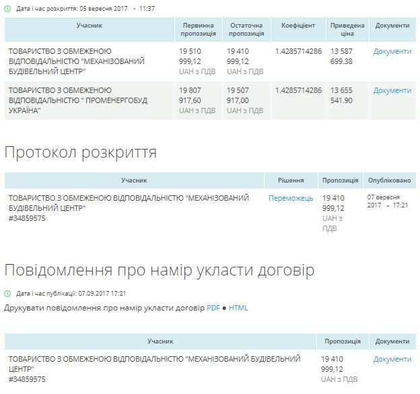The height and width of the screenshot is (394, 420).
Task: Click the Повідомлення про намір укласти договір heading
Action: point(160,270)
